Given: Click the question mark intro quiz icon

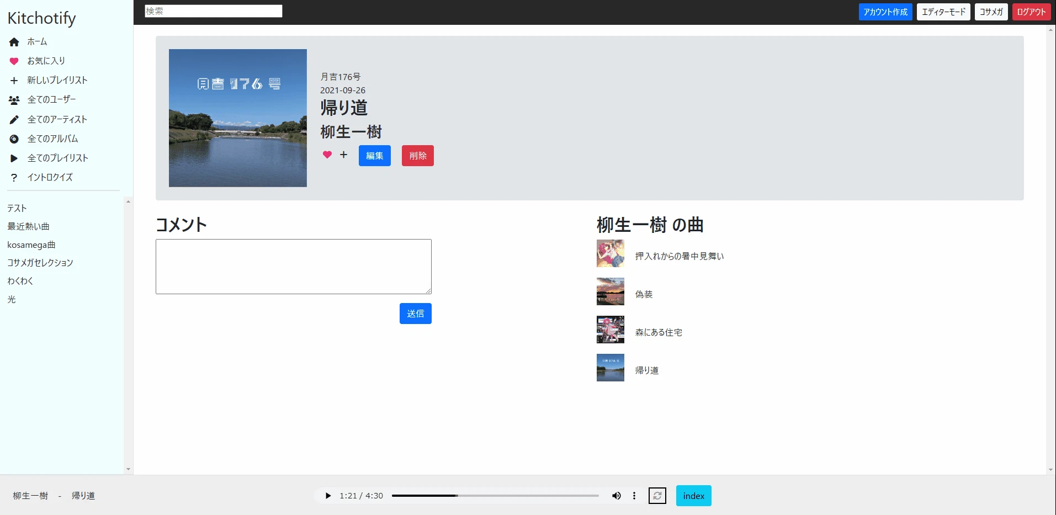Looking at the screenshot, I should pos(14,178).
